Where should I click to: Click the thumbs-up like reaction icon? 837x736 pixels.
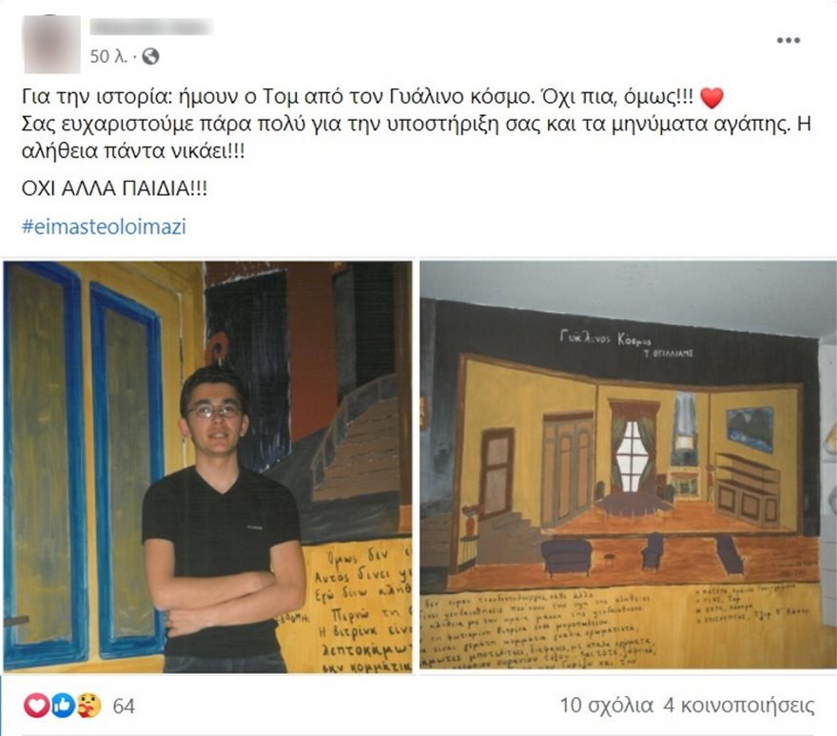[x=63, y=706]
